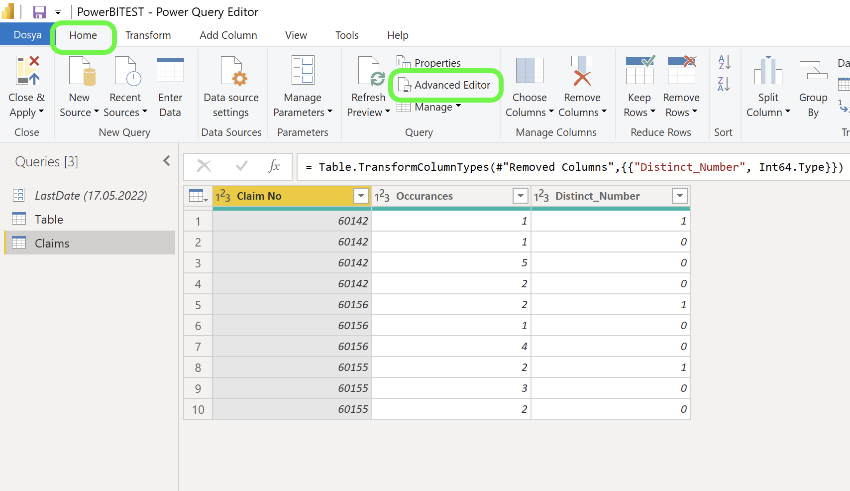Open the Distinct_Number column filter dropdown
Screen dimensions: 850x491
click(x=680, y=196)
